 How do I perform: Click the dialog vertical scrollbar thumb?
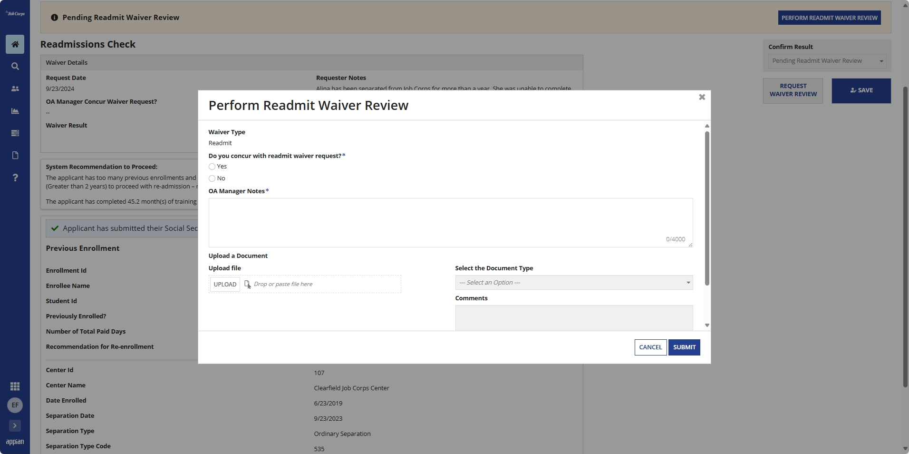coord(707,208)
